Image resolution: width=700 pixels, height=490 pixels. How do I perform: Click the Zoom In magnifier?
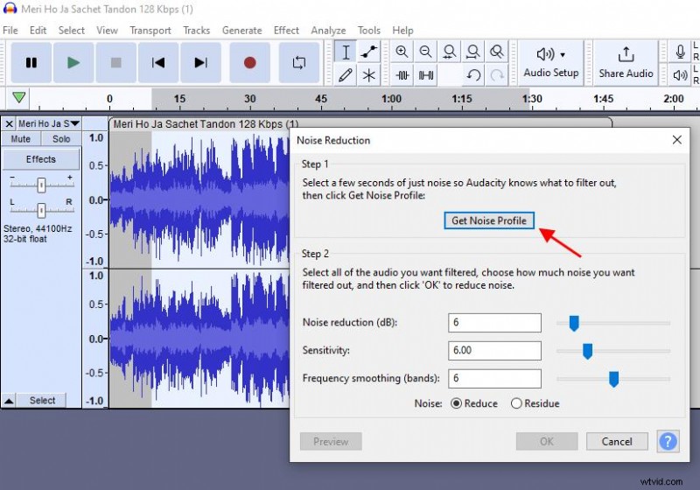(x=402, y=52)
